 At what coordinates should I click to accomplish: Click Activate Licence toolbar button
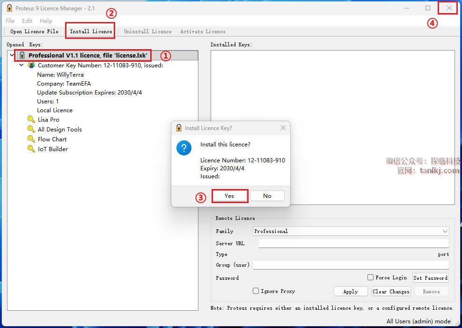pos(203,31)
